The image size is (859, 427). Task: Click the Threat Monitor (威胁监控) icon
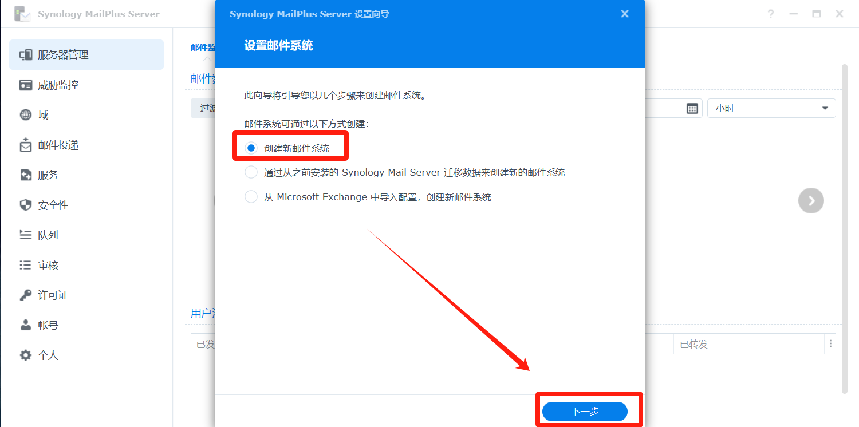[26, 85]
